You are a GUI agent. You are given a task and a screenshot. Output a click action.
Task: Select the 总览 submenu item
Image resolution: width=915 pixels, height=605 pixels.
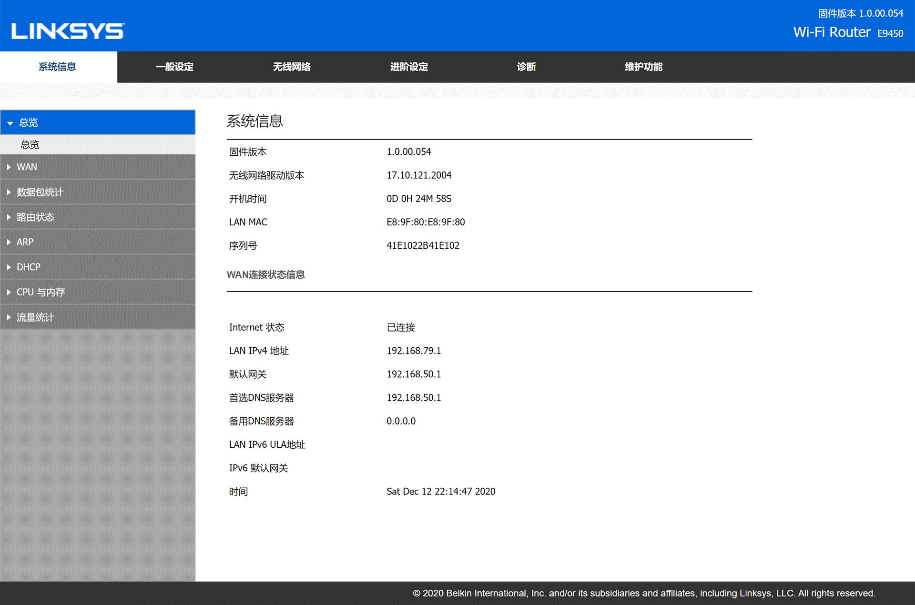[30, 145]
